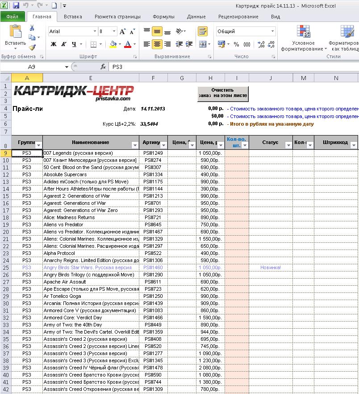Switch to the Формулы tab
The width and height of the screenshot is (359, 394).
point(163,17)
